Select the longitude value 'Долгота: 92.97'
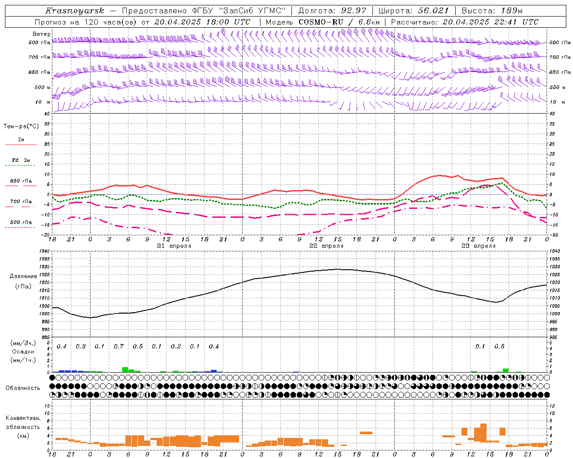 pos(332,11)
